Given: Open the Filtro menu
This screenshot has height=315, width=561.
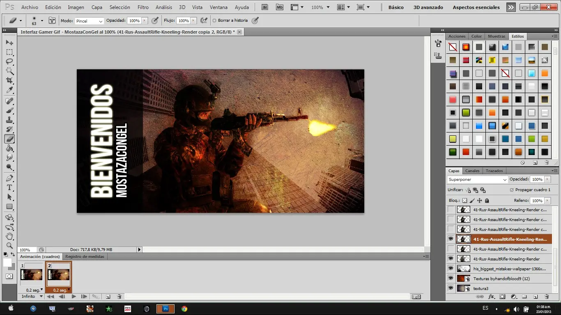Looking at the screenshot, I should (x=143, y=7).
